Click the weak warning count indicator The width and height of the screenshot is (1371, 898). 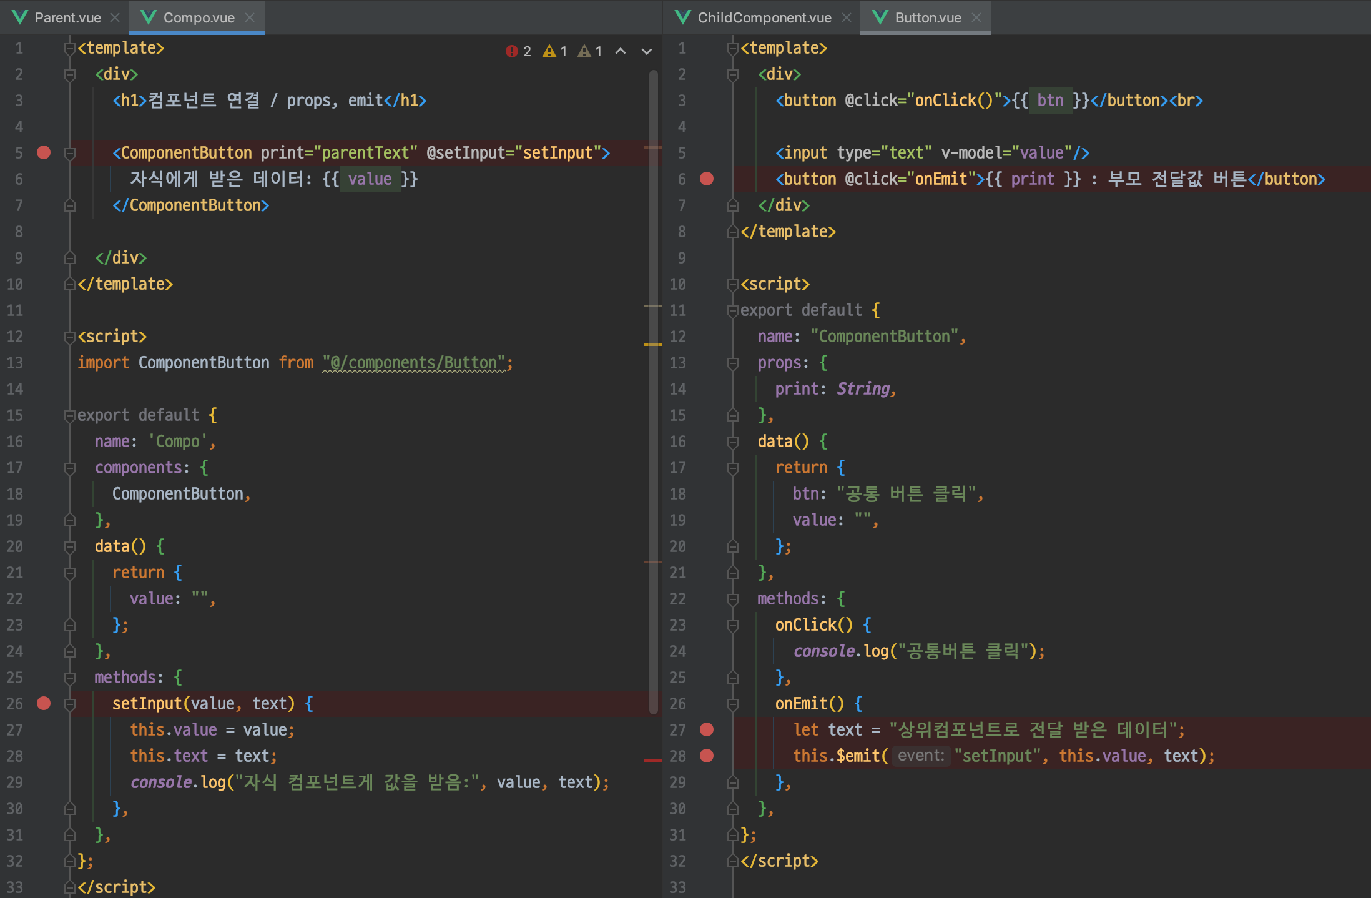[590, 51]
